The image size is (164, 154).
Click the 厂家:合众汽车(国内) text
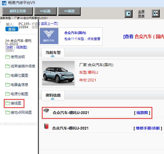(96, 65)
